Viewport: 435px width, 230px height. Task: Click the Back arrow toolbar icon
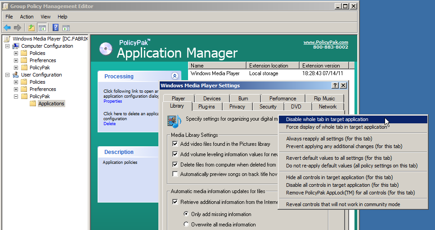7,28
